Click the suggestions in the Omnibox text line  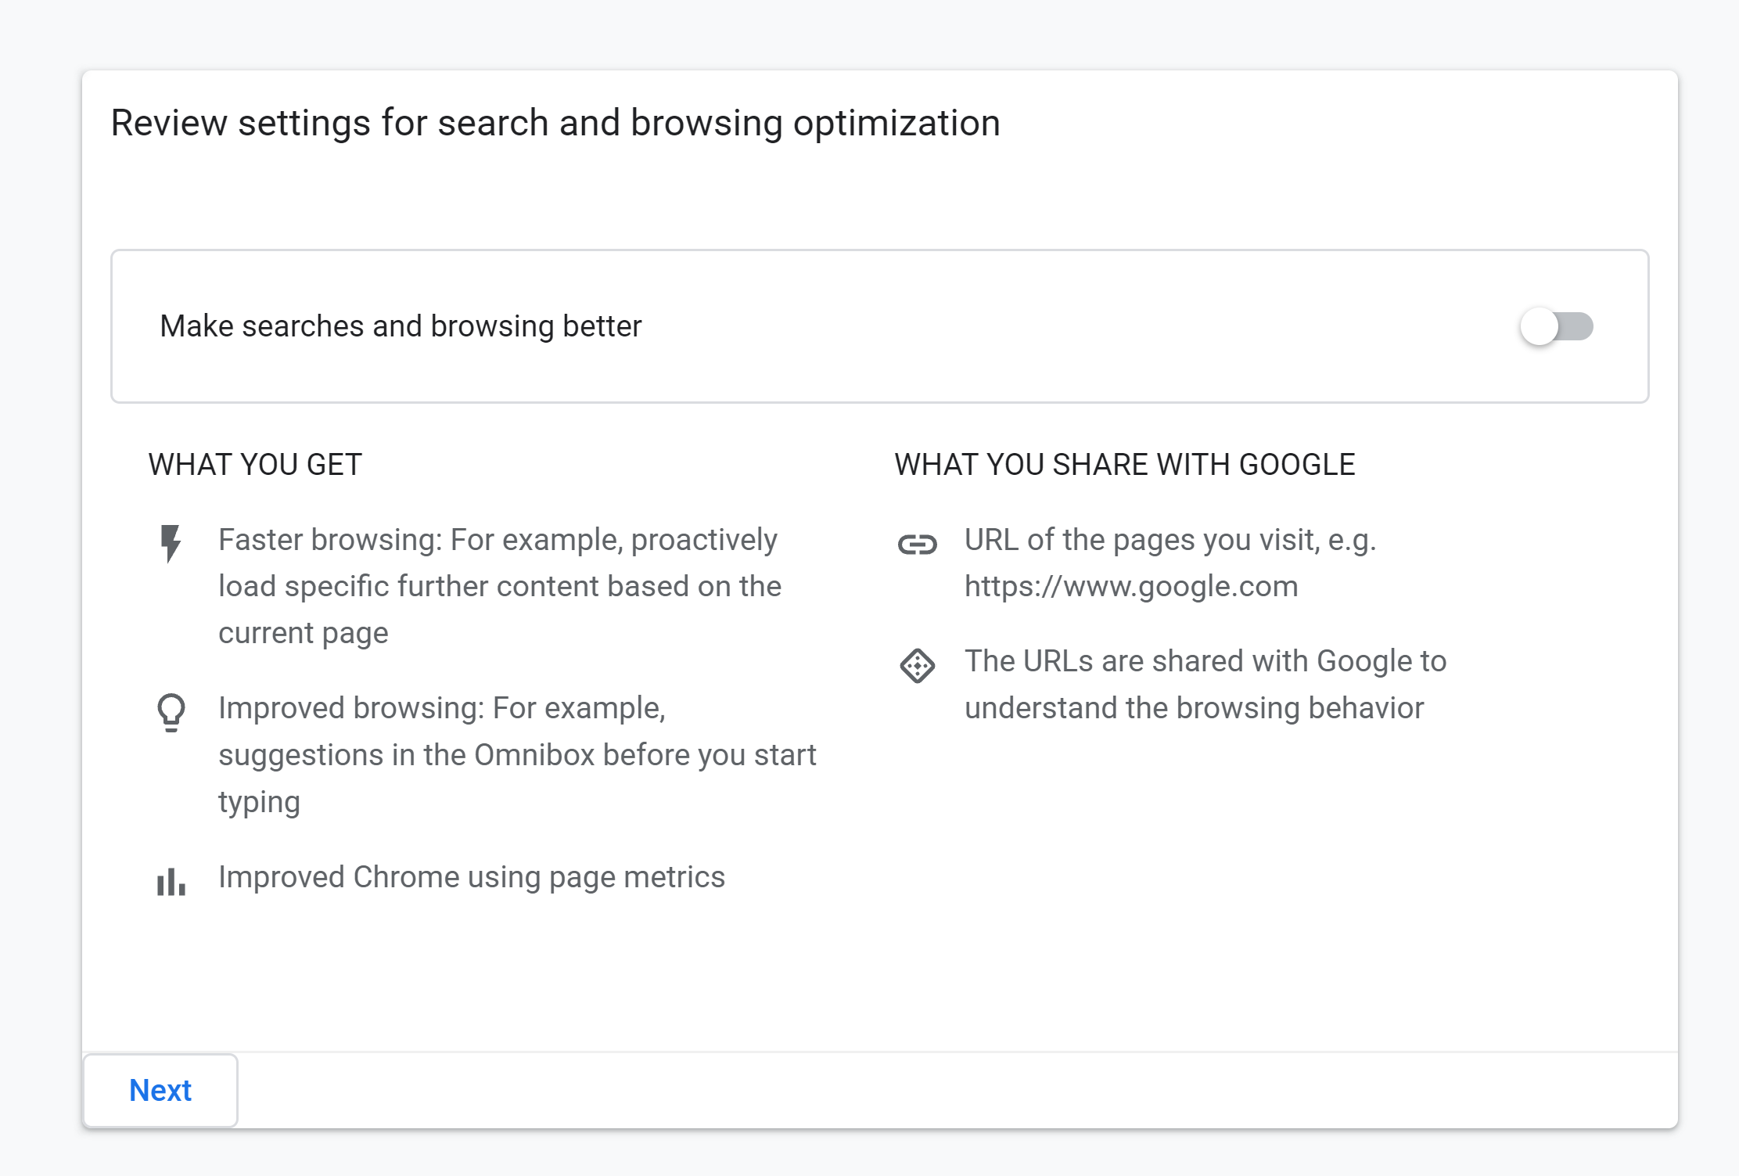(x=517, y=755)
